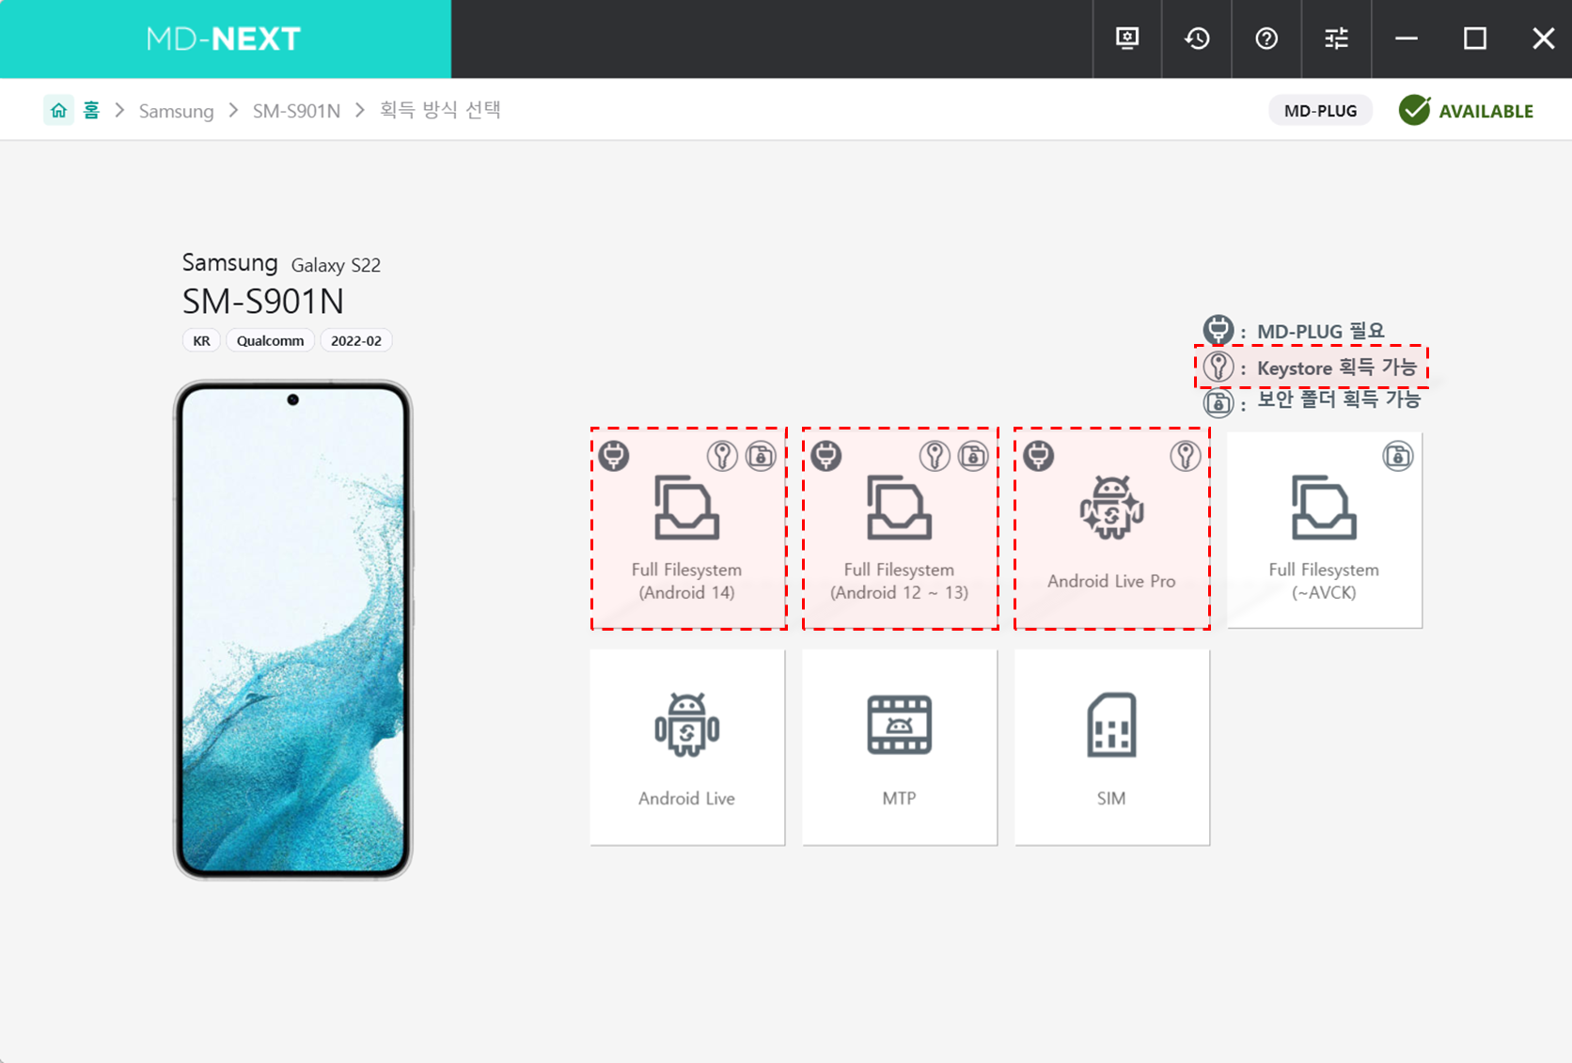Navigate to the Samsung breadcrumb
Screen dimensions: 1572x1063
click(176, 111)
